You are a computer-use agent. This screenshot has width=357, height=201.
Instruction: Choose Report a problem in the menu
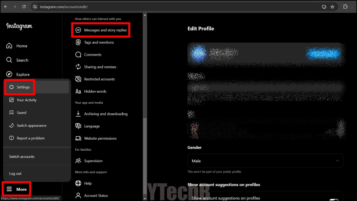(x=37, y=138)
